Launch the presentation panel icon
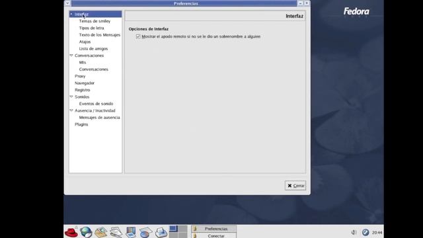 (131, 232)
